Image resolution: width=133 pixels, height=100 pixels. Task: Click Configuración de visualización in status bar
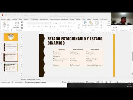76,82
